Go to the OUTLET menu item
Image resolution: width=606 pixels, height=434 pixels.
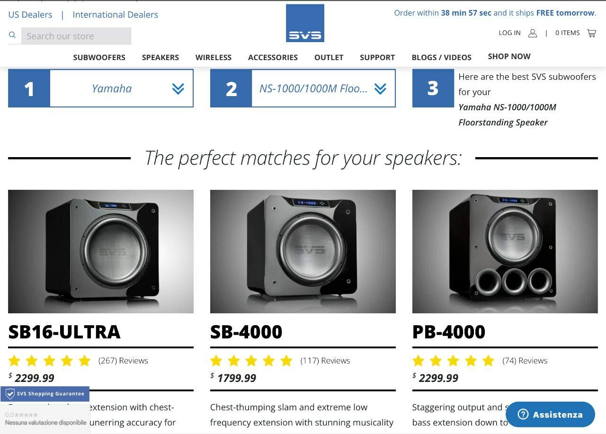[x=329, y=57]
